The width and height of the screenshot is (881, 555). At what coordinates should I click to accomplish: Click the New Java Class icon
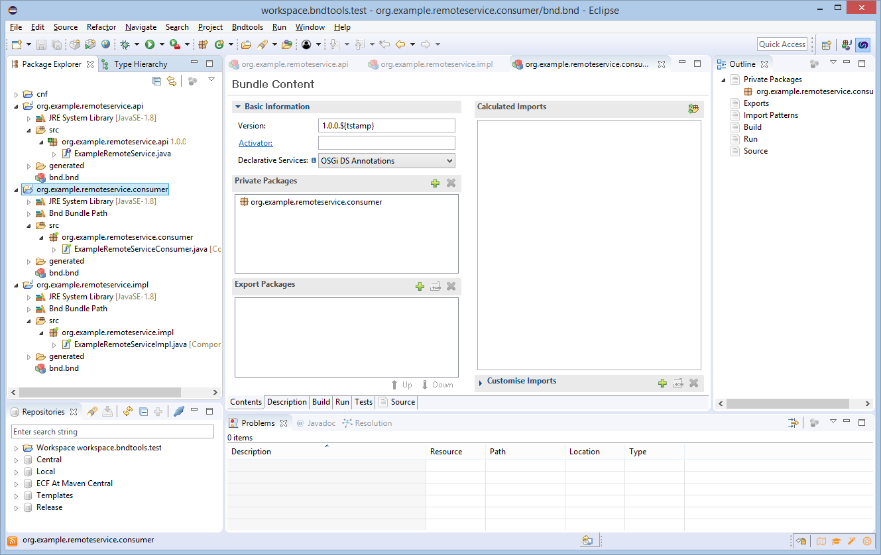click(x=219, y=44)
